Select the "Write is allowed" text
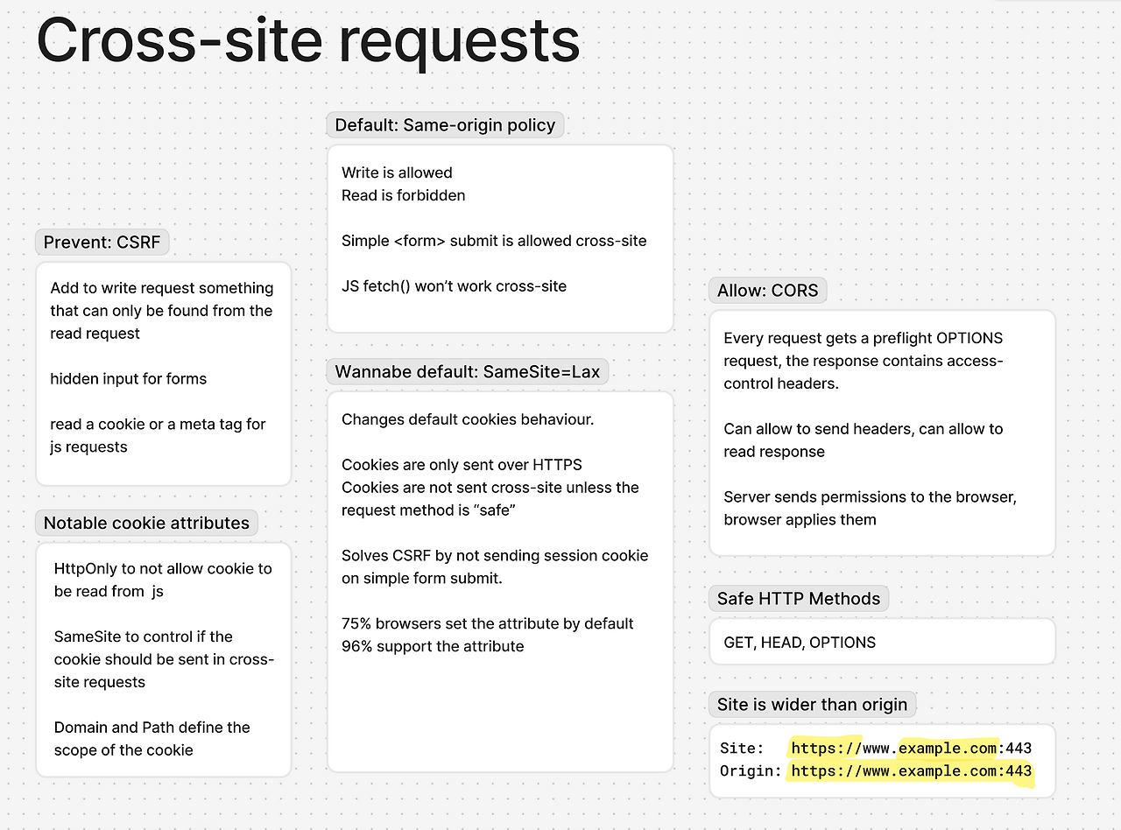 (397, 172)
